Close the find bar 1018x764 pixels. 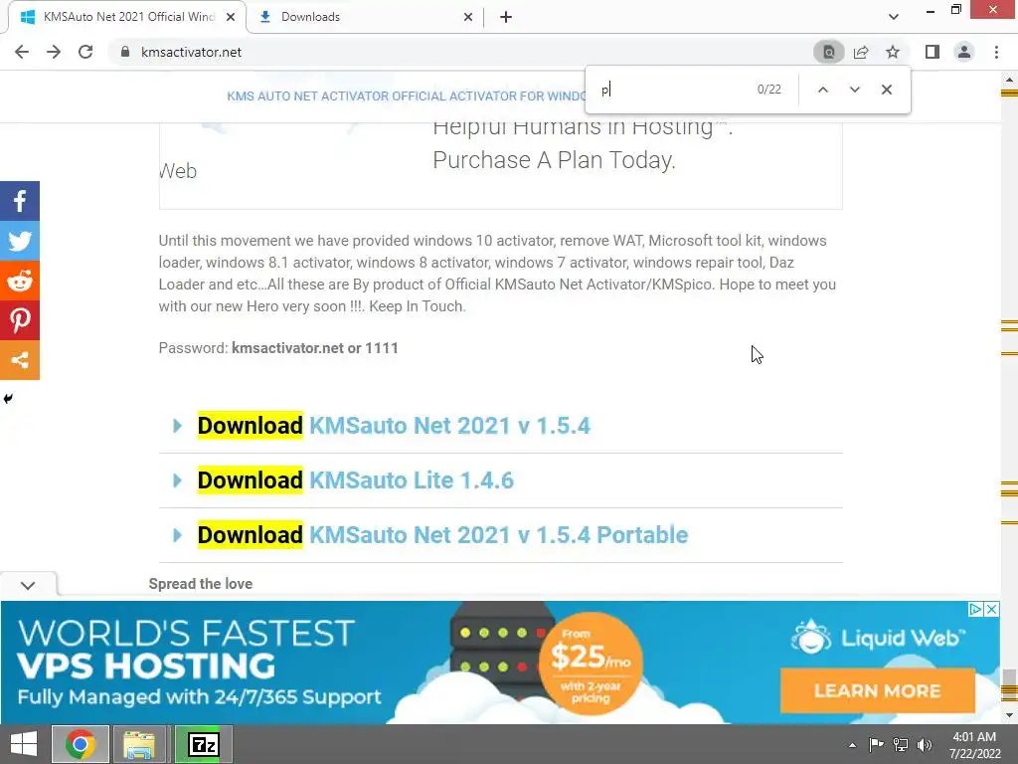point(886,90)
